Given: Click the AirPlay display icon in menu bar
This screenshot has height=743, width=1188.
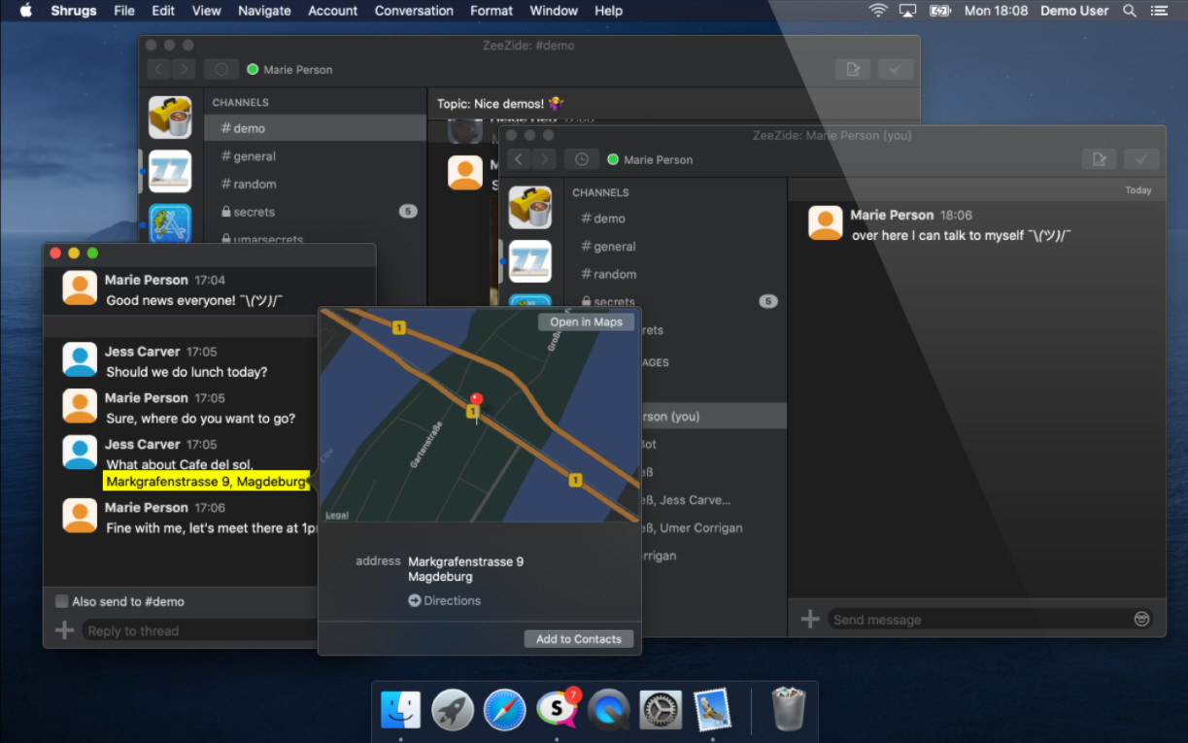Looking at the screenshot, I should tap(908, 11).
